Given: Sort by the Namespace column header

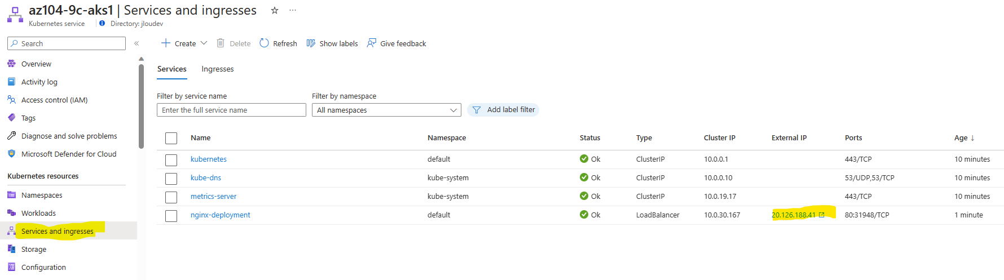Looking at the screenshot, I should coord(447,137).
